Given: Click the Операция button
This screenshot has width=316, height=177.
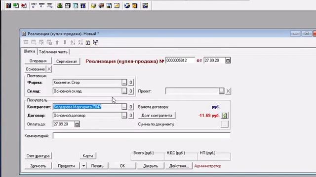Looking at the screenshot, I should coord(38,61).
